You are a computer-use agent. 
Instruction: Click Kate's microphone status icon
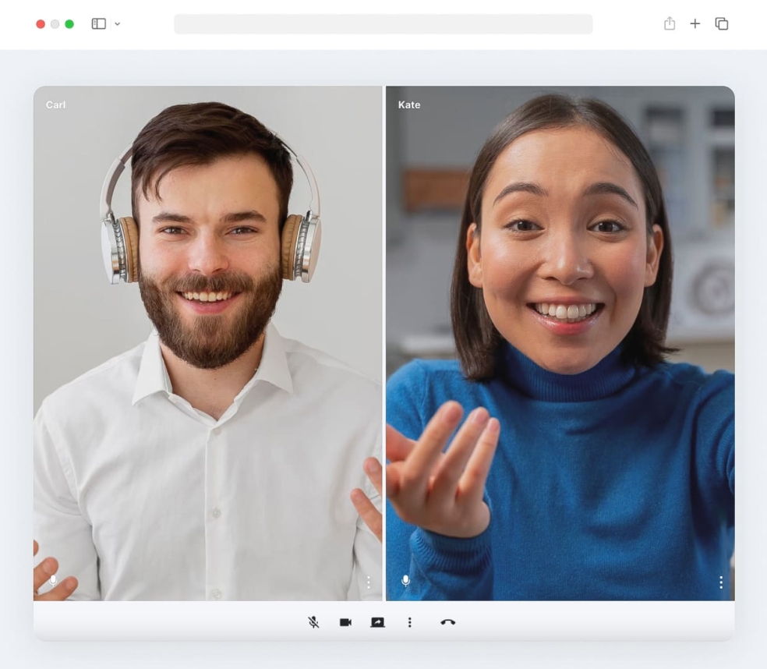(405, 581)
